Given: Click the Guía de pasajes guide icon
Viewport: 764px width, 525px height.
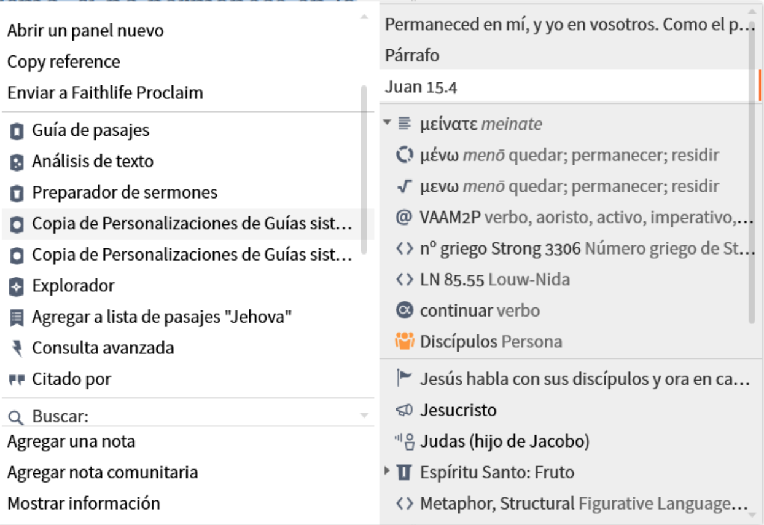Looking at the screenshot, I should click(x=17, y=130).
